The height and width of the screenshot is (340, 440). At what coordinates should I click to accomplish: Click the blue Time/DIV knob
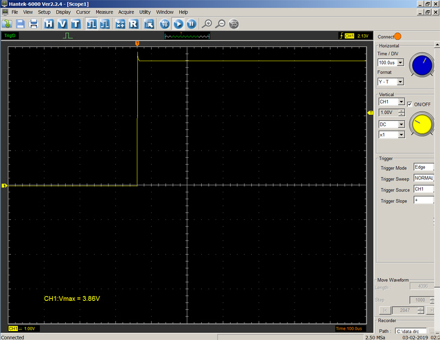421,65
